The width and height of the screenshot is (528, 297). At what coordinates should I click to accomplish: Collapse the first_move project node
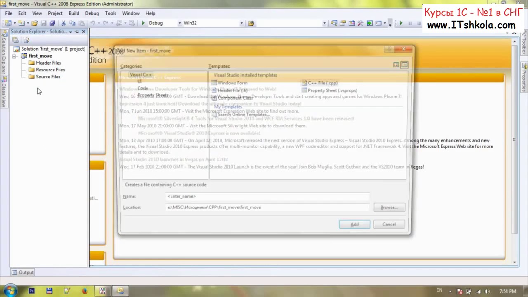point(14,56)
